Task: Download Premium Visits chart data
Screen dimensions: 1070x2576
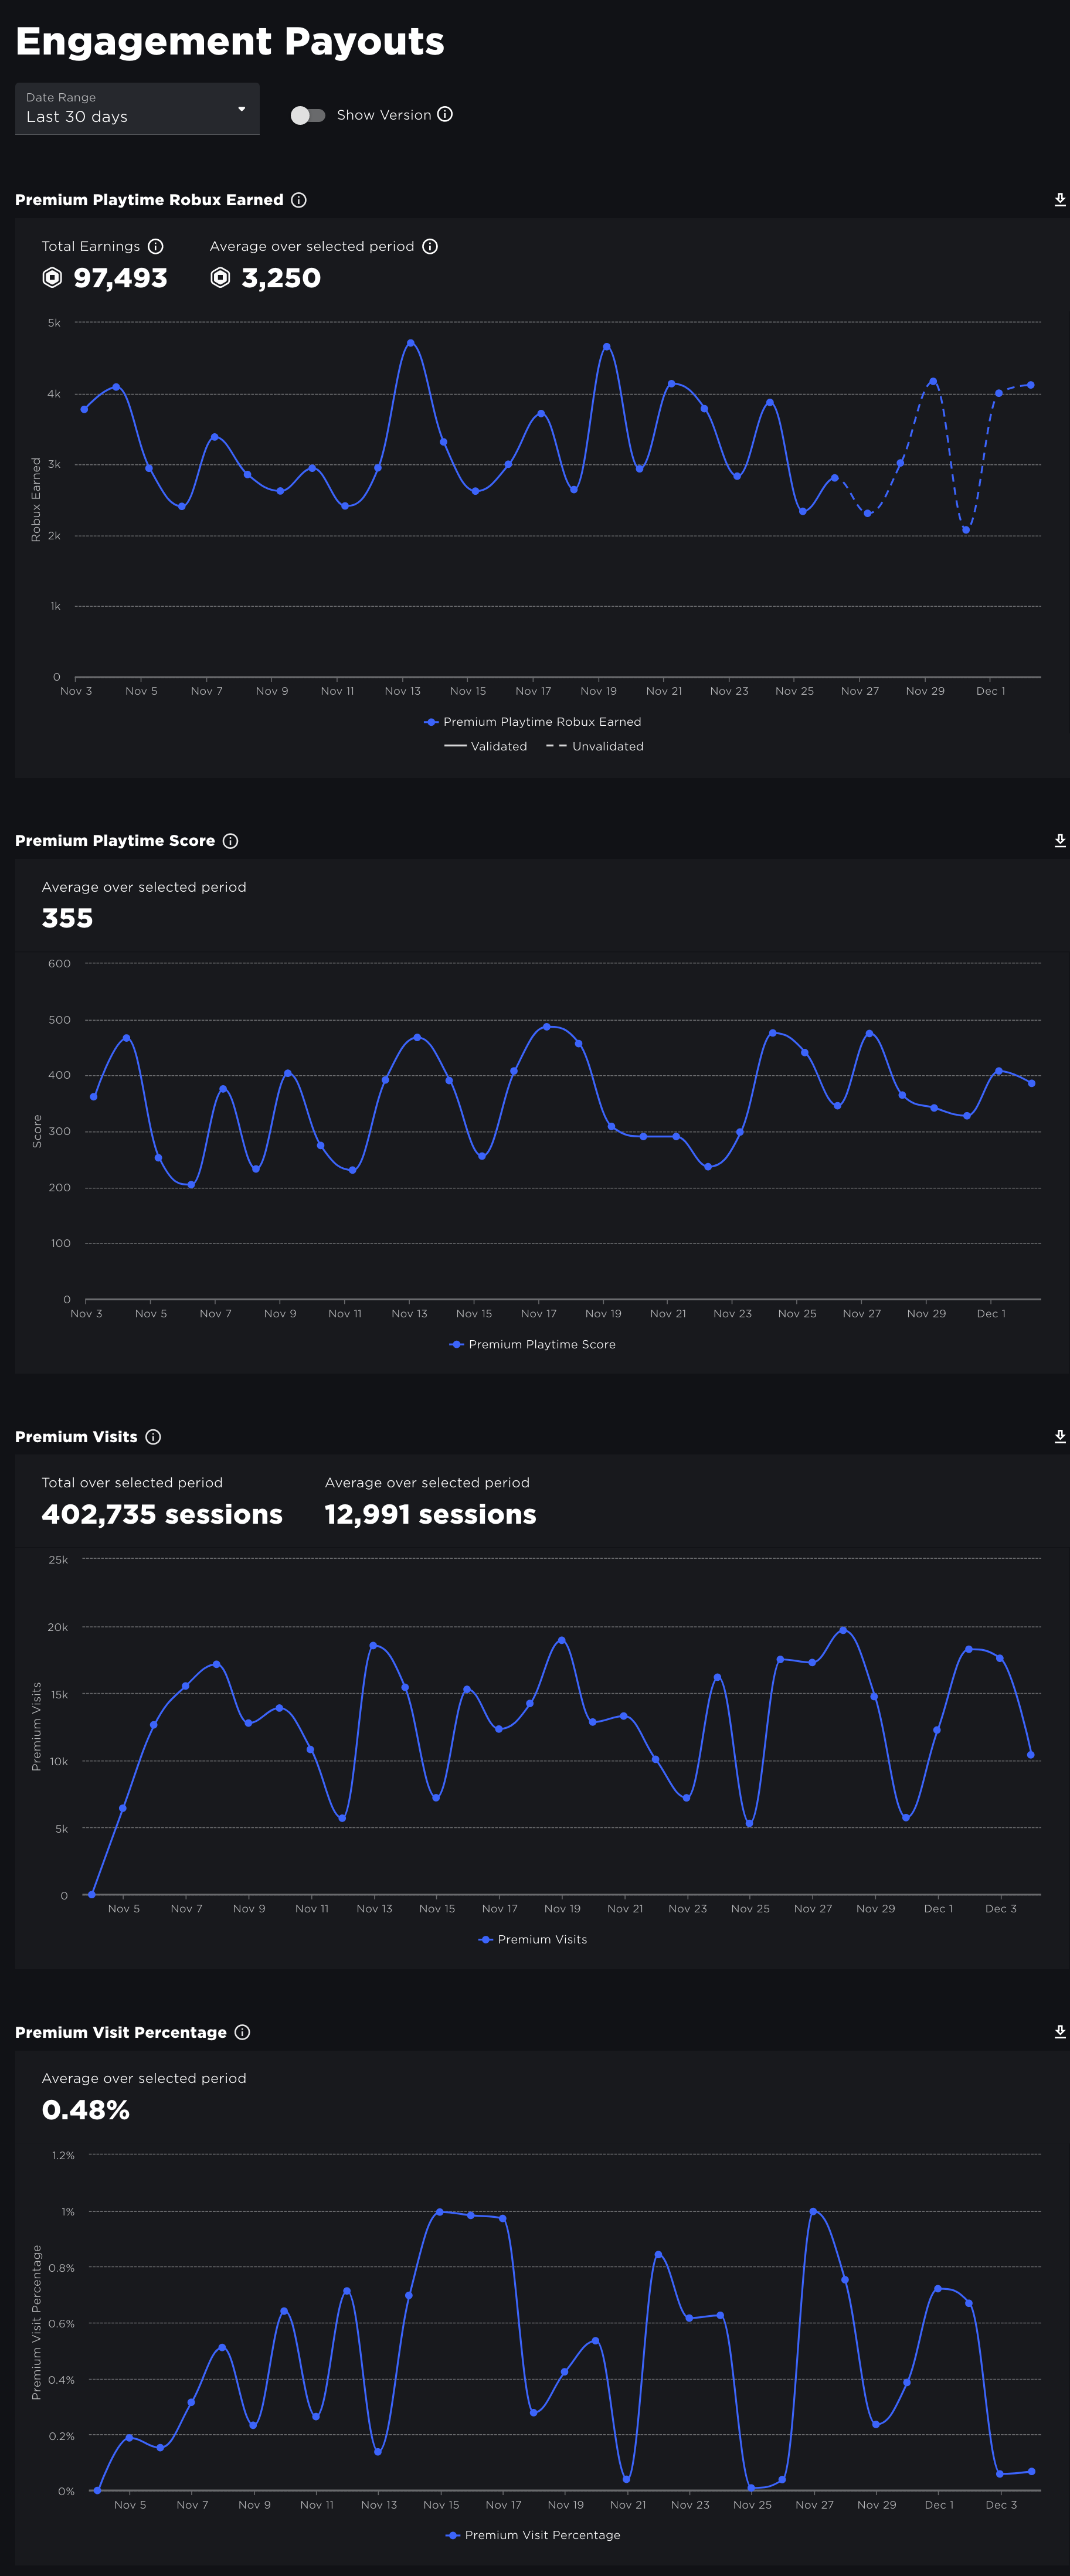Action: coord(1059,1437)
